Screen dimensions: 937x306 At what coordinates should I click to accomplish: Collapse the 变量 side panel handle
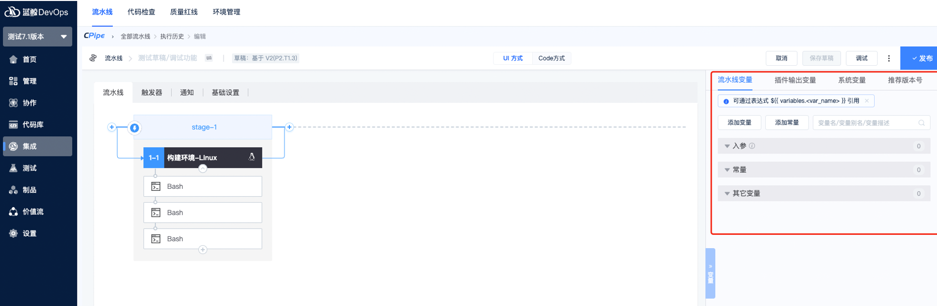tap(710, 273)
